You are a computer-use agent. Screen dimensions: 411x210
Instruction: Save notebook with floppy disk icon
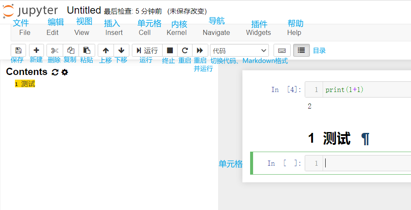[x=18, y=50]
